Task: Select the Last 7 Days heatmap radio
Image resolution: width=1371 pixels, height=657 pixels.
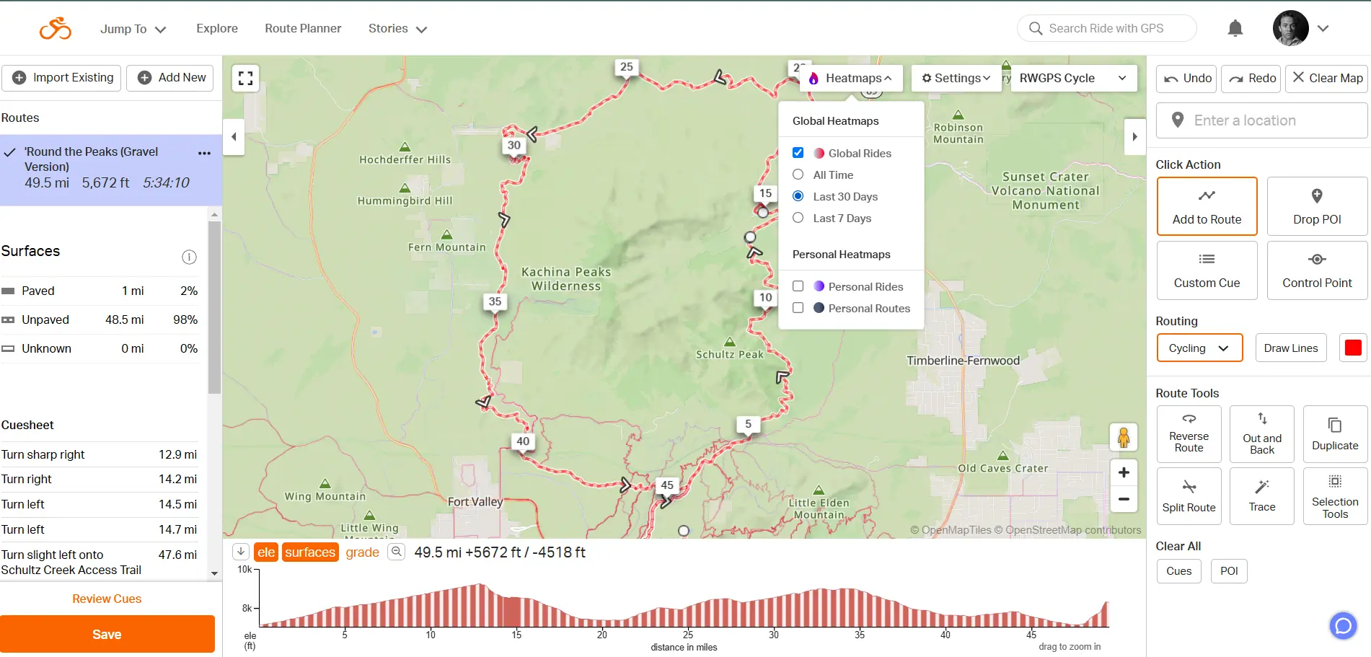Action: (798, 218)
